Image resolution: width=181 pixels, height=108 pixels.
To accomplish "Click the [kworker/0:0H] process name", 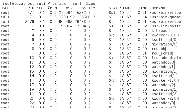I will 164,35.
